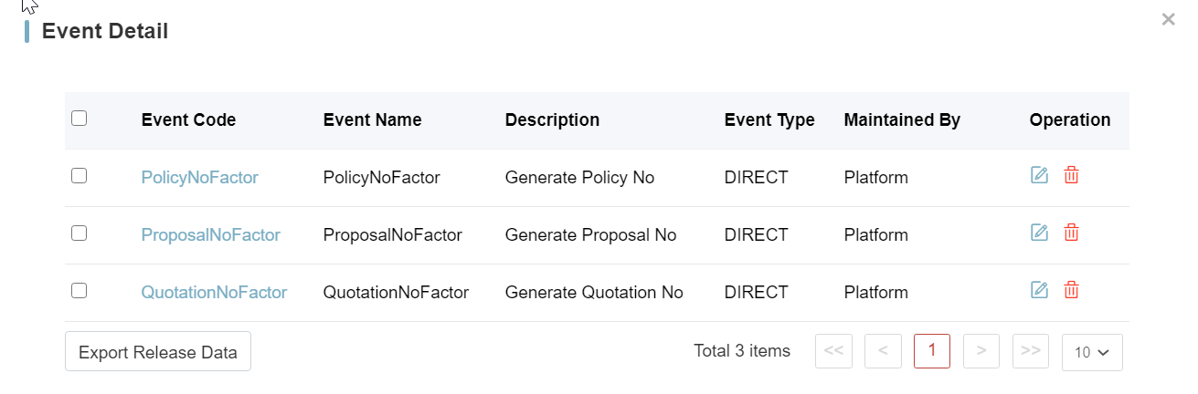
Task: Go to the first page of results
Action: point(833,351)
